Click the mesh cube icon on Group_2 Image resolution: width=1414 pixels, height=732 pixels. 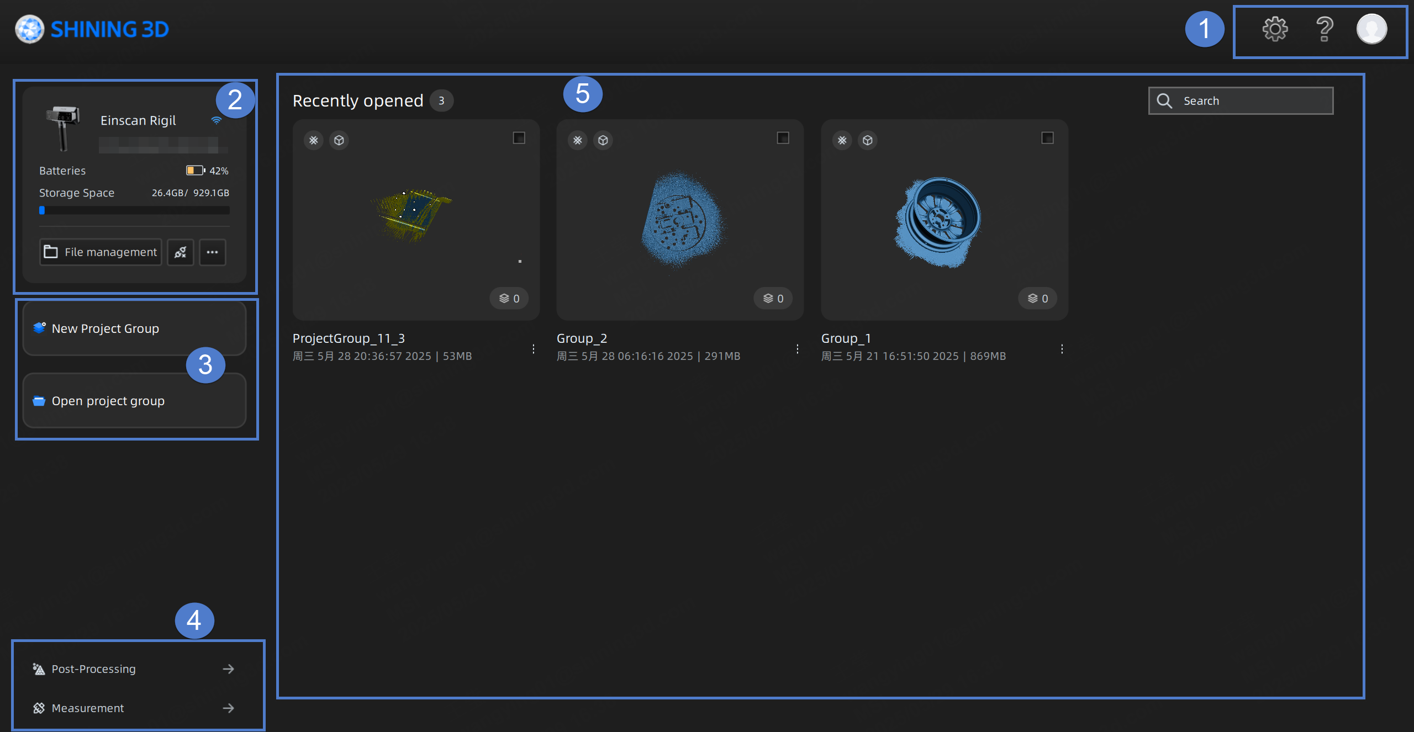(603, 140)
